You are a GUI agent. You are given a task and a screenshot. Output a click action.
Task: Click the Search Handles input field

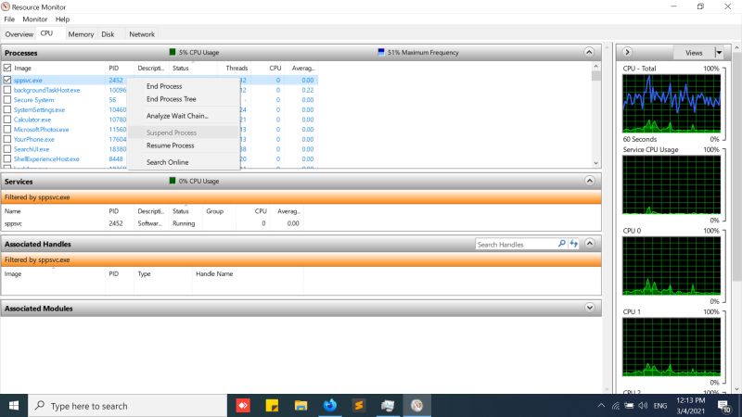click(516, 245)
